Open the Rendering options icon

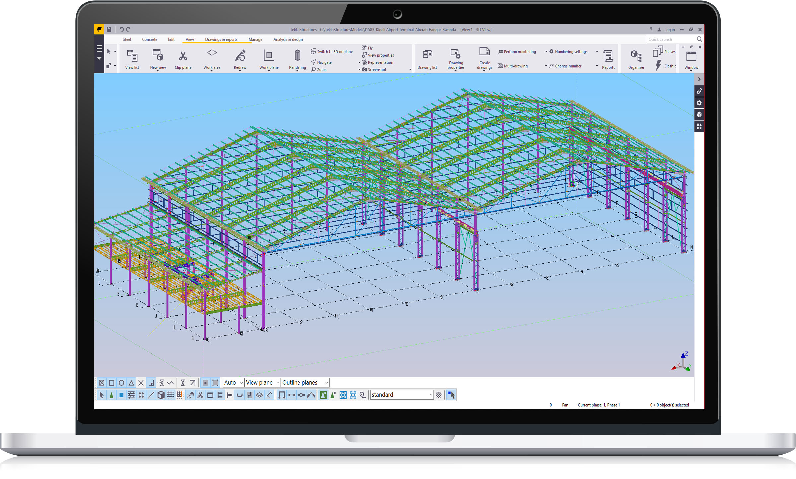pyautogui.click(x=298, y=55)
